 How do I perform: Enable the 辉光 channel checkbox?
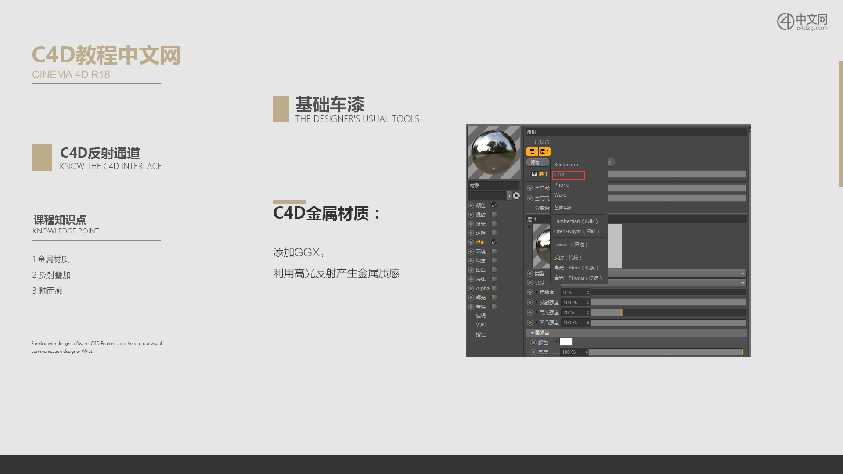coord(494,298)
